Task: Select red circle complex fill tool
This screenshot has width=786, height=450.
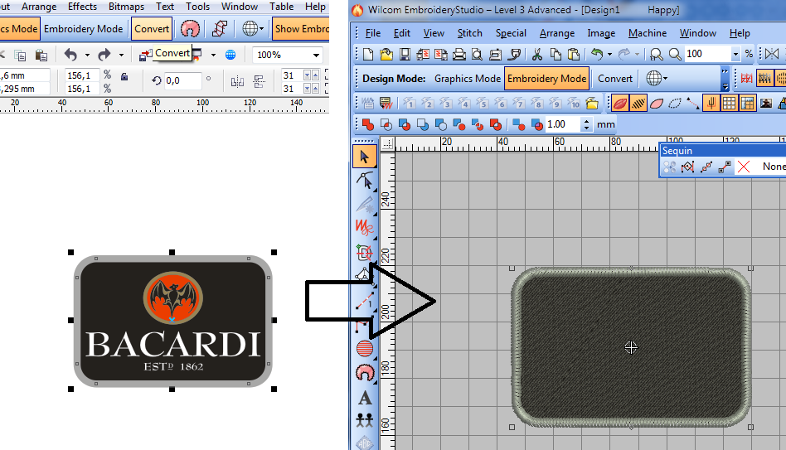Action: [365, 348]
